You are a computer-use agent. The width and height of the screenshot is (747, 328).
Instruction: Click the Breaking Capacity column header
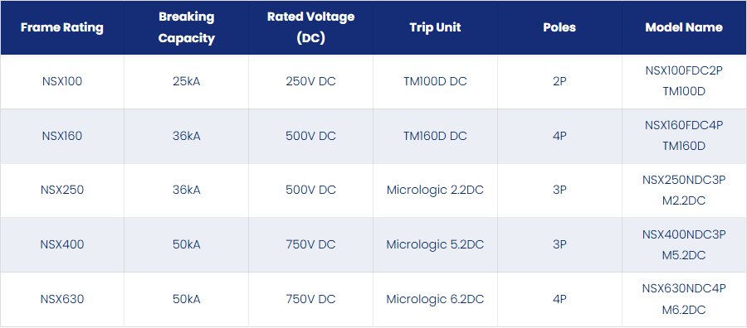(186, 27)
